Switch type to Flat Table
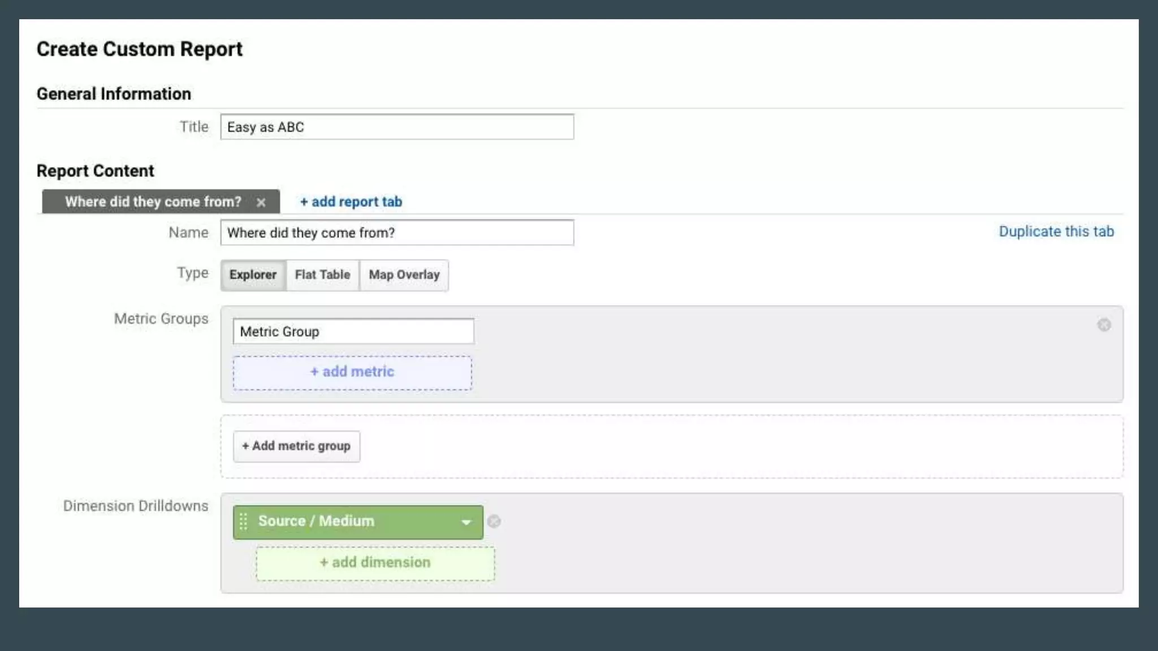Screen dimensions: 1158x651 (322, 275)
